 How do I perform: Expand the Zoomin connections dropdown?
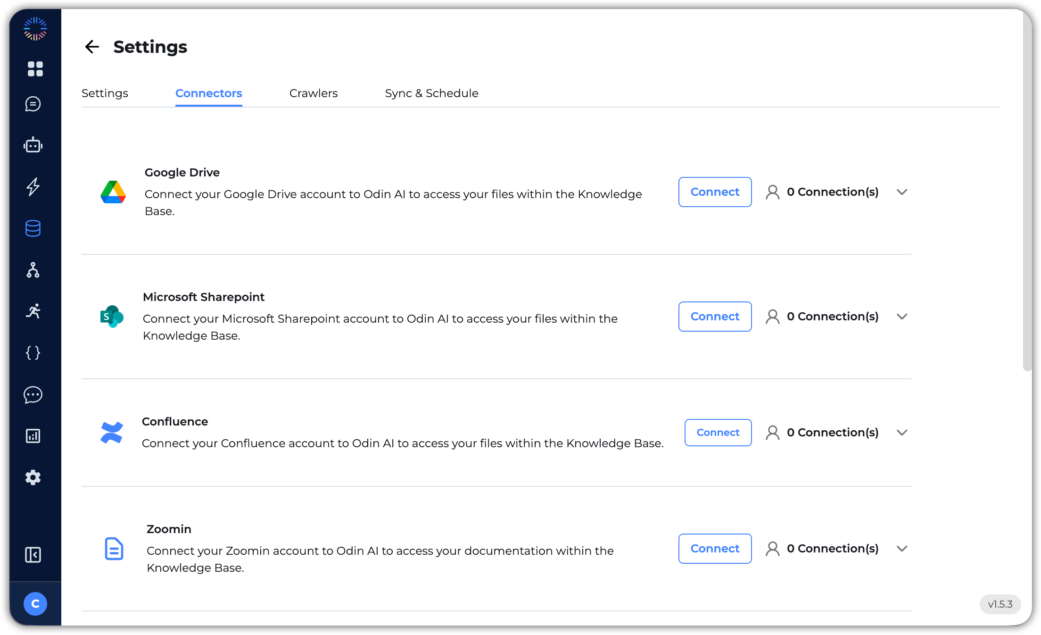click(902, 549)
